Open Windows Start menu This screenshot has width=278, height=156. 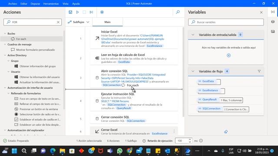tap(14, 151)
